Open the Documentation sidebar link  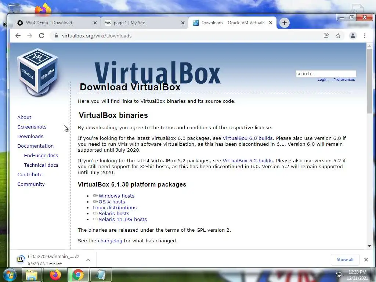point(36,146)
